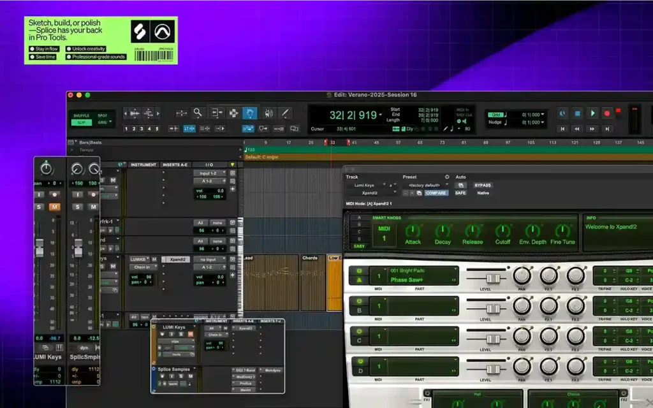
Task: Click the preset save icon beside COMPARE
Action: (x=419, y=193)
